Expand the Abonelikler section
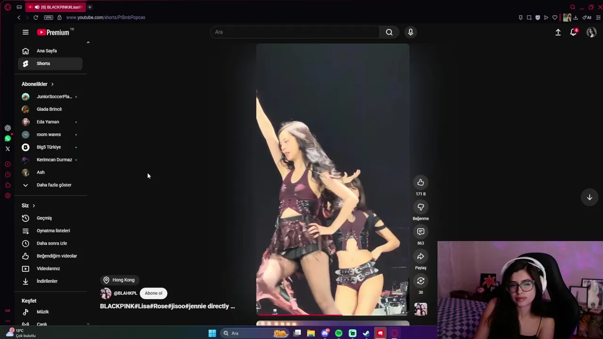This screenshot has height=339, width=603. point(38,84)
